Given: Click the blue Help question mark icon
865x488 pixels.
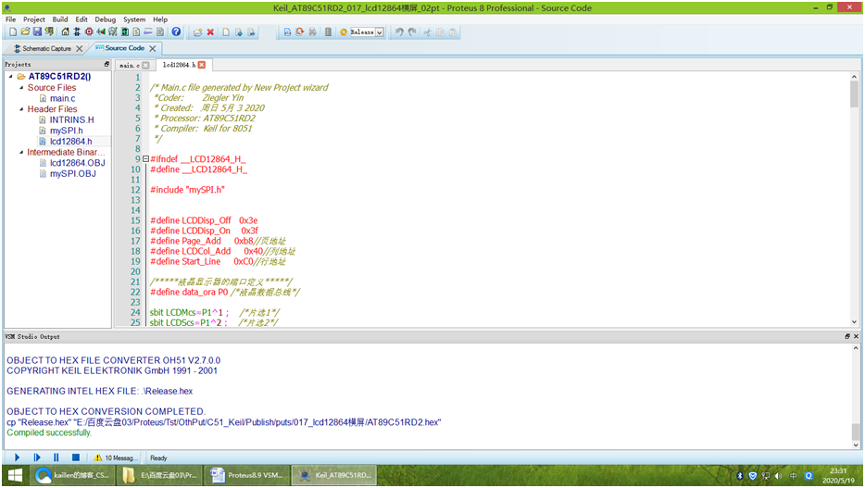Looking at the screenshot, I should click(176, 32).
